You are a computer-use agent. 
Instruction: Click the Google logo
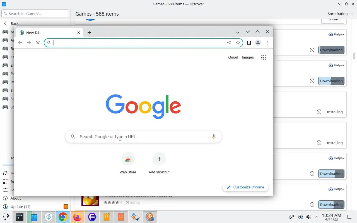pyautogui.click(x=143, y=106)
